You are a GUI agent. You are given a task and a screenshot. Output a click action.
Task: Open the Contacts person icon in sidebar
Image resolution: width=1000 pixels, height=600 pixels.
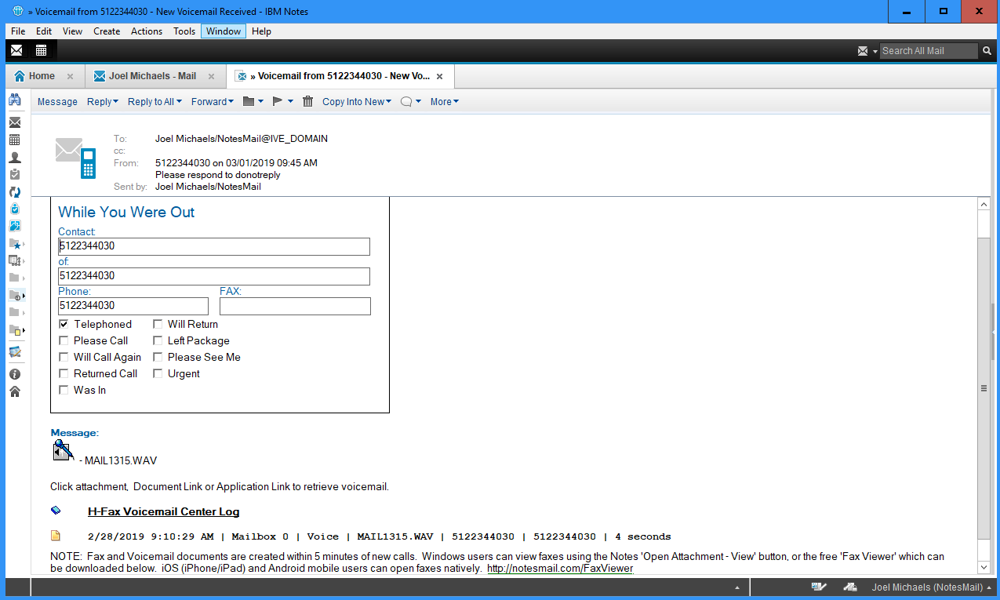pyautogui.click(x=14, y=157)
